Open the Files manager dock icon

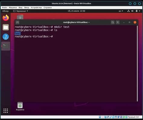[x=6, y=27]
